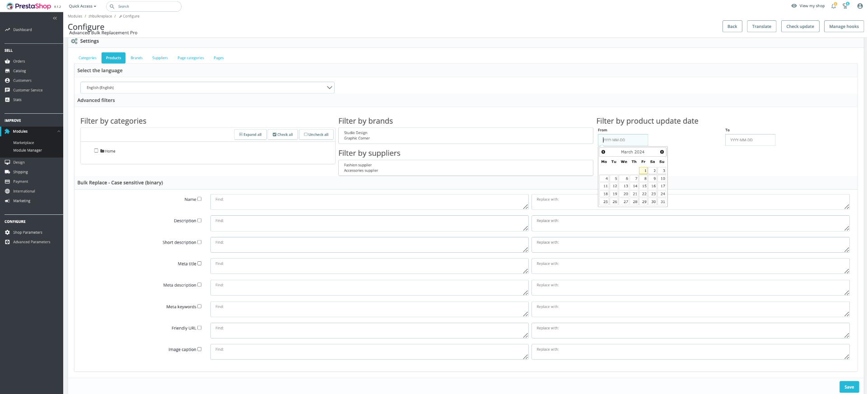Switch to the Page categories tab

click(191, 58)
